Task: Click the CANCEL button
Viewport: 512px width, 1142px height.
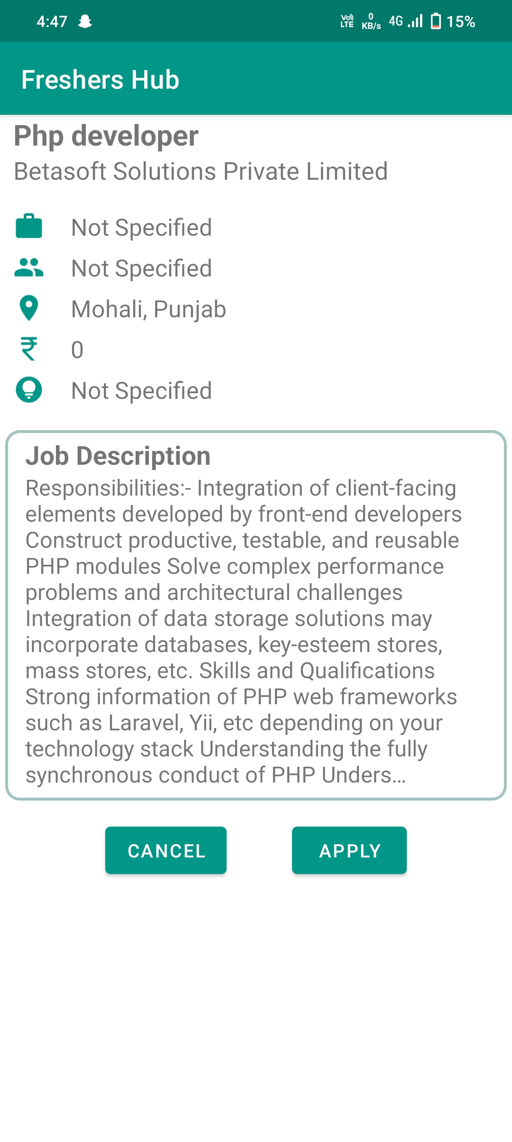Action: (166, 850)
